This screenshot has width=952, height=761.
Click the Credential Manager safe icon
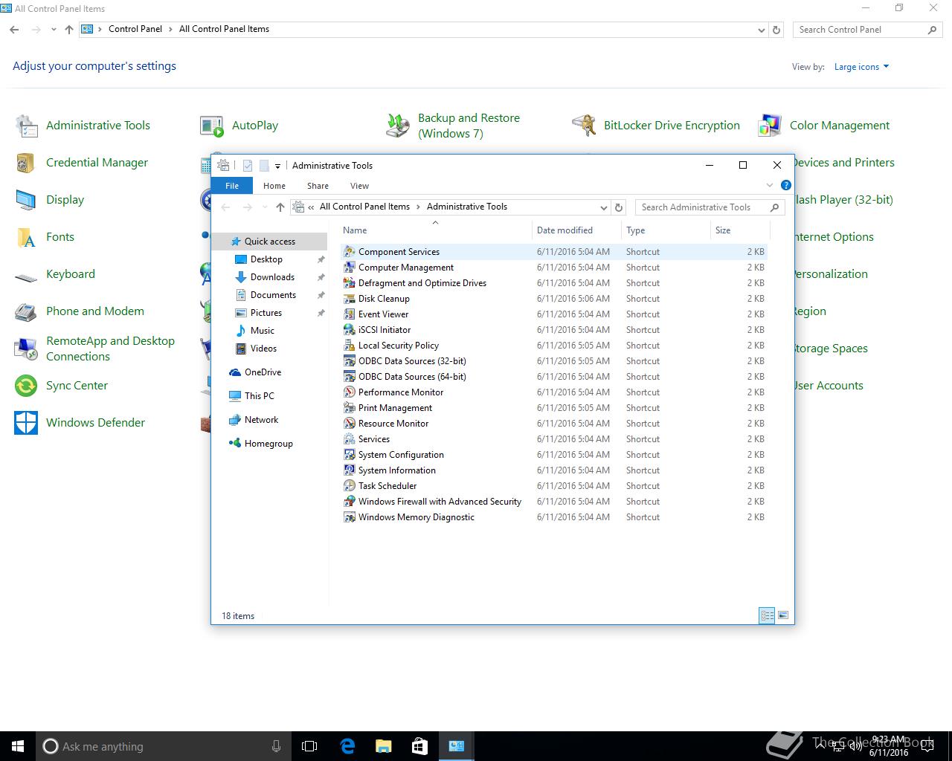coord(26,163)
